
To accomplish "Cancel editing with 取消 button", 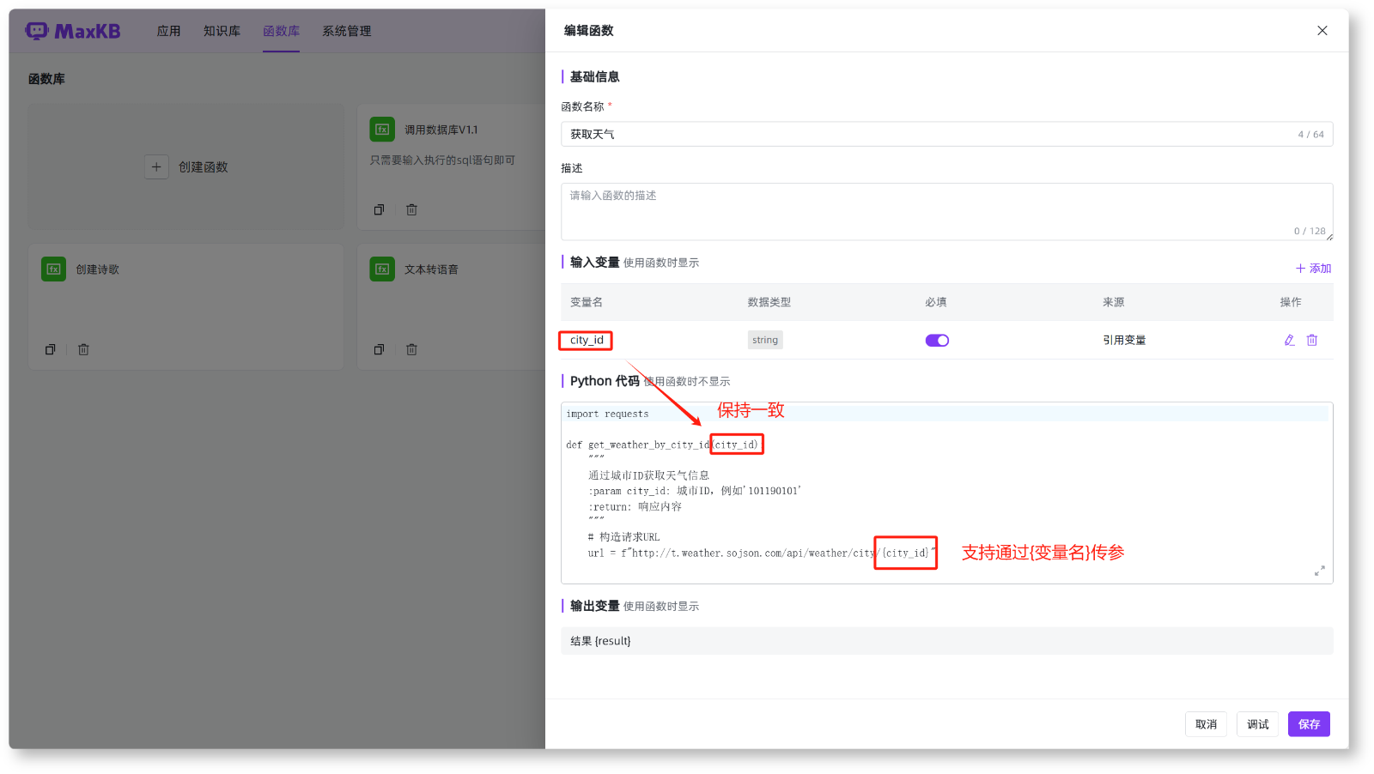I will [1205, 723].
